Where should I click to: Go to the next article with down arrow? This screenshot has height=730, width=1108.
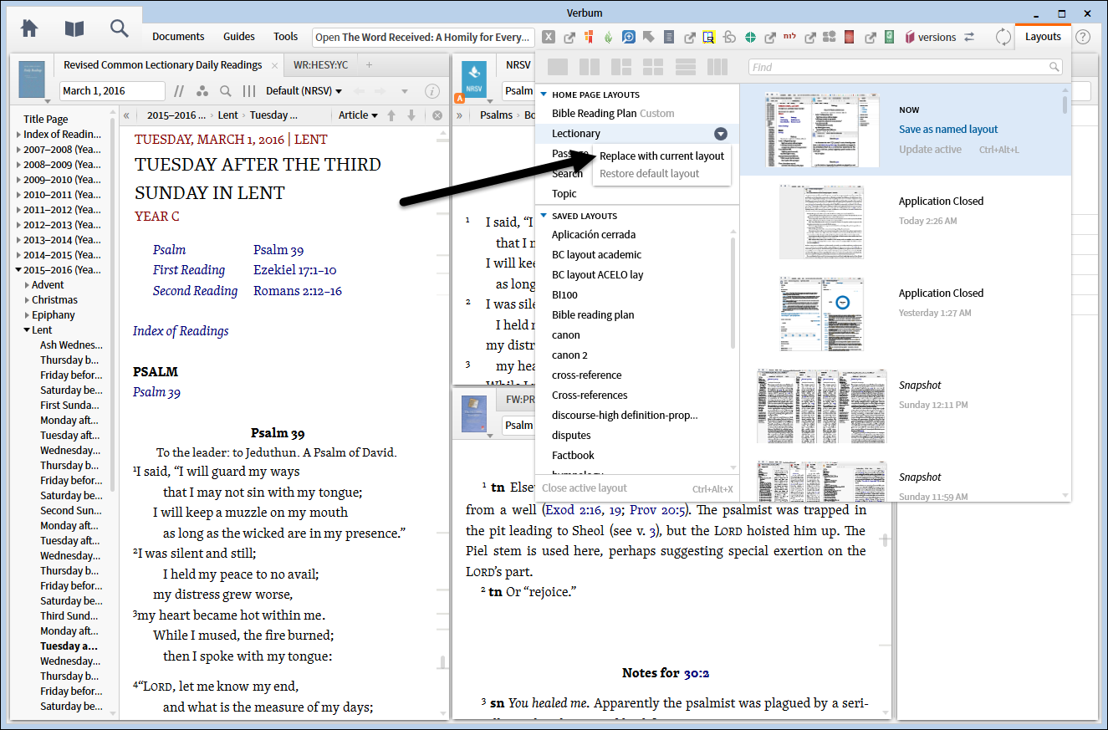click(x=411, y=115)
